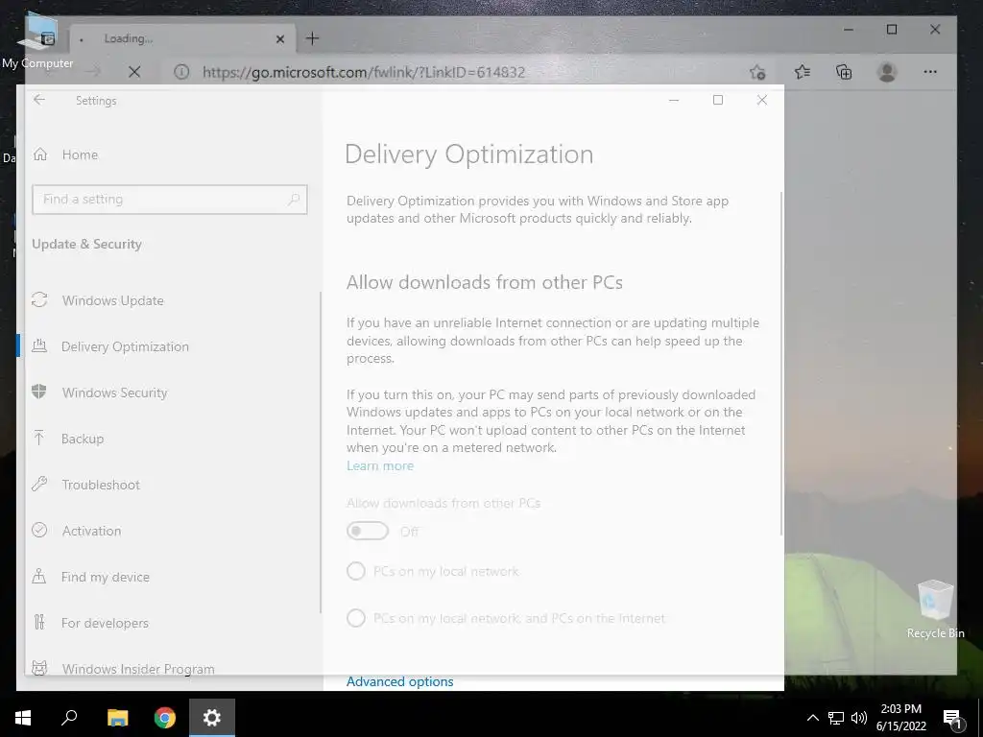Click the Activation checkmark icon
The height and width of the screenshot is (737, 983).
pyautogui.click(x=39, y=530)
